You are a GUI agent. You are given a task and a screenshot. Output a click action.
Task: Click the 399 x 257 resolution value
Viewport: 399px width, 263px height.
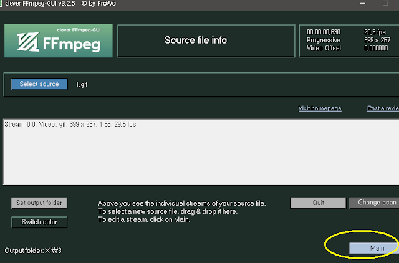[377, 40]
